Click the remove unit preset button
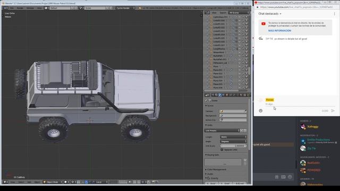340x191 pixels. (245, 131)
